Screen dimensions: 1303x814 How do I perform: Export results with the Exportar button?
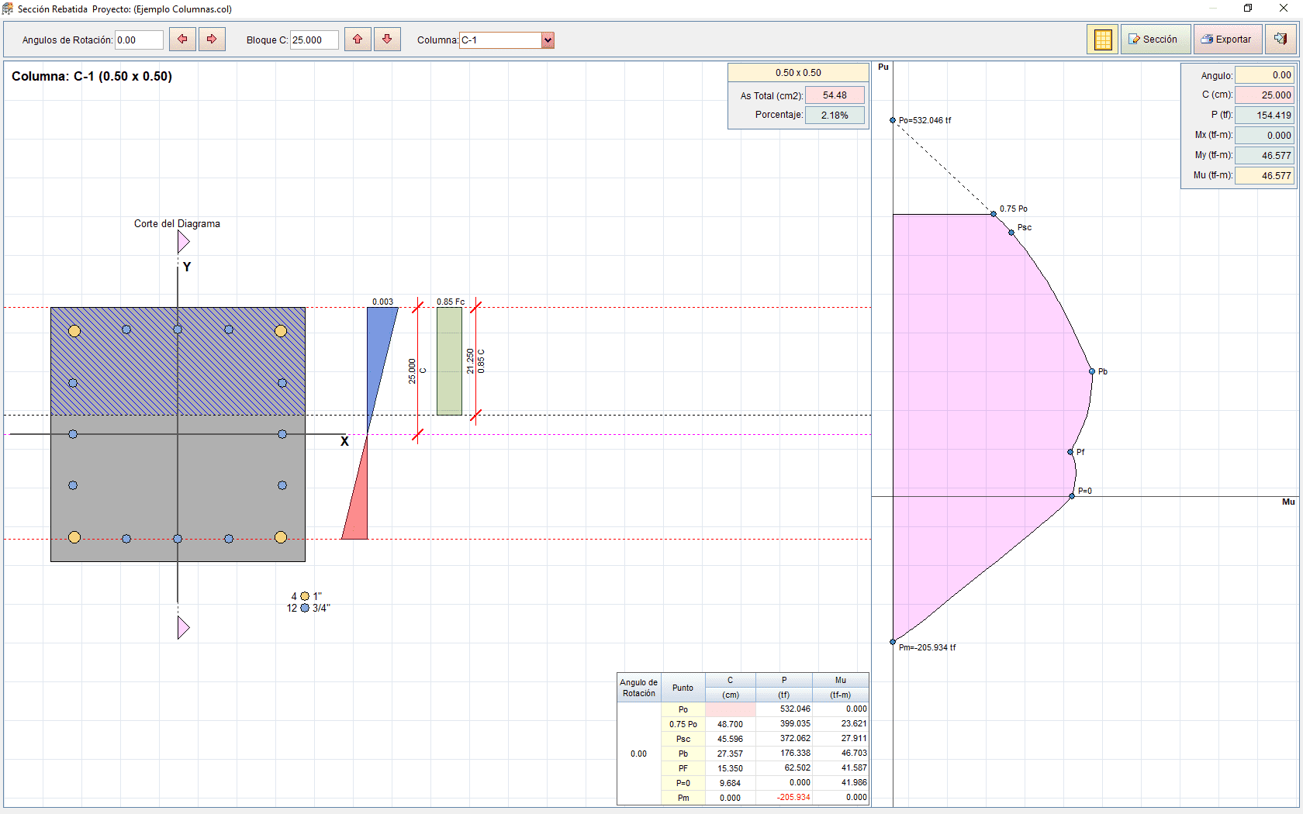coord(1228,38)
